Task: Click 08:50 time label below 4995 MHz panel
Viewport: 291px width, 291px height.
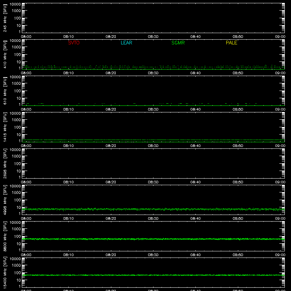Action: point(238,219)
